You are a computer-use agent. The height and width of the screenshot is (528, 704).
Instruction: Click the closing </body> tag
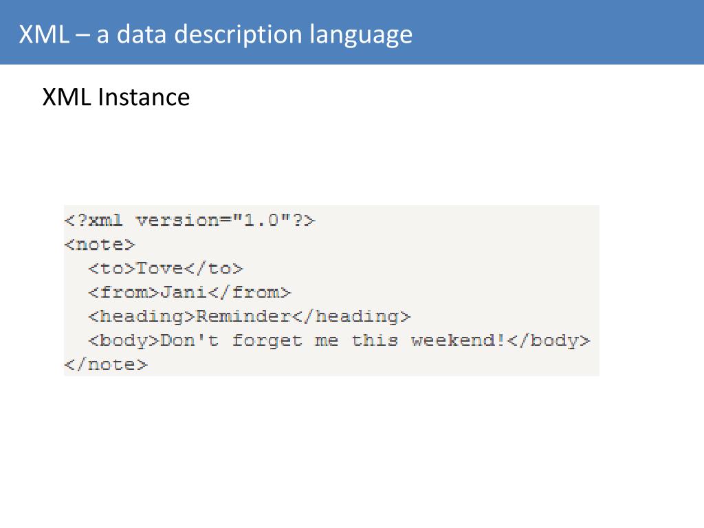(x=548, y=341)
